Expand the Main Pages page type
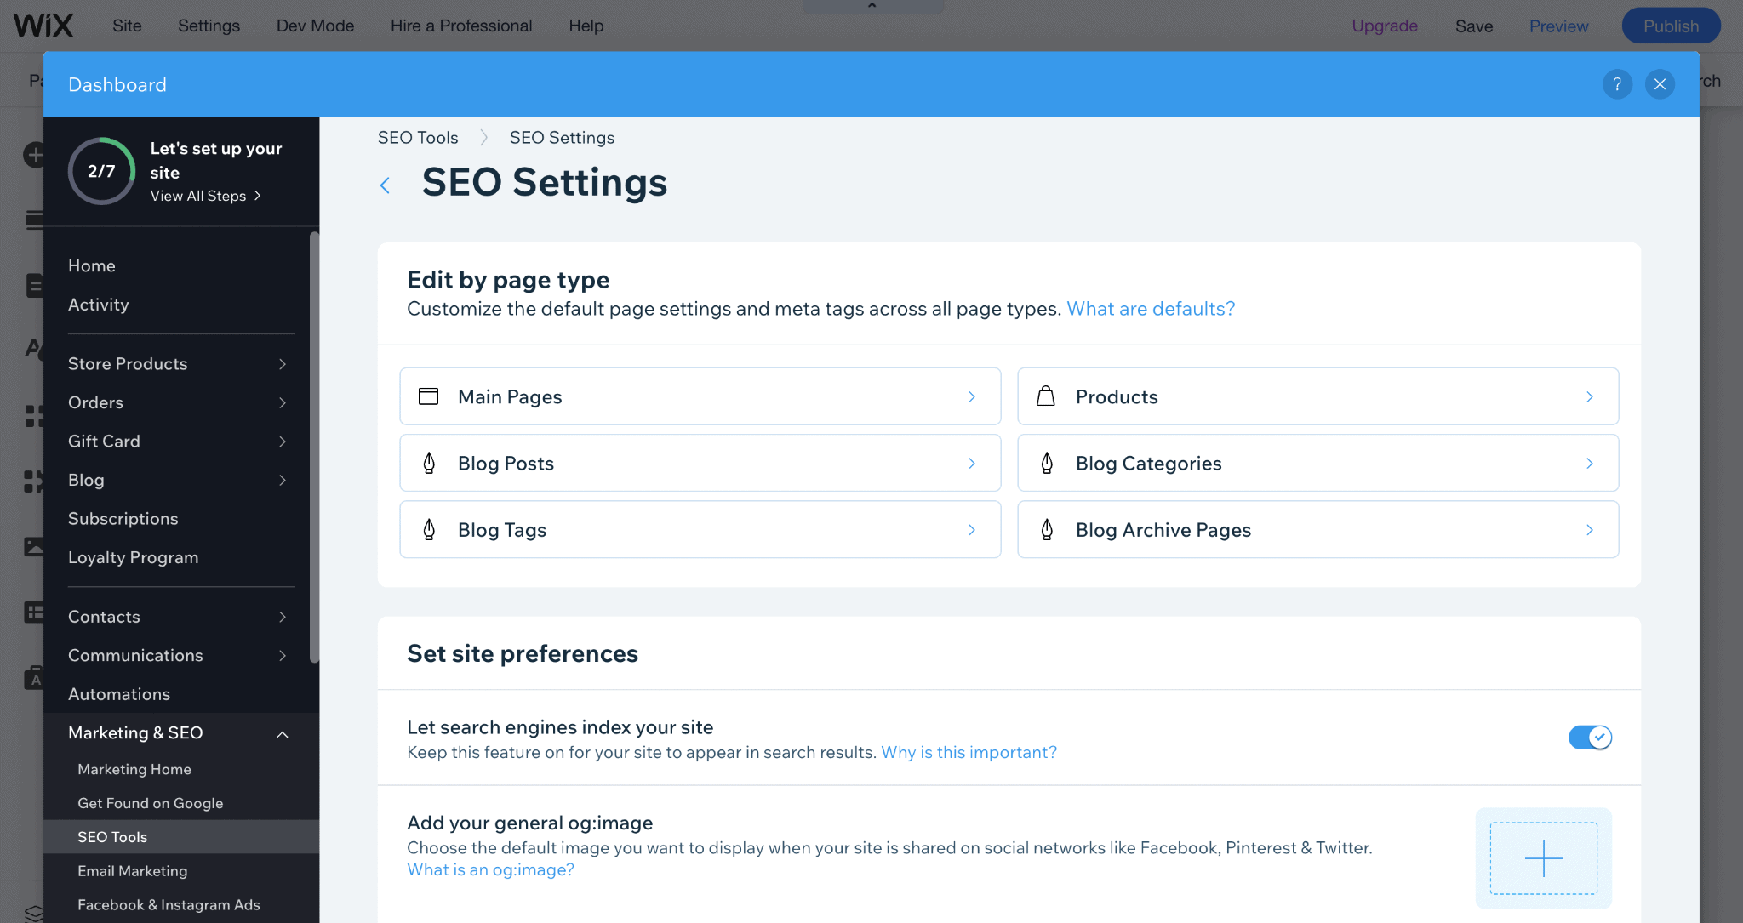The image size is (1743, 923). (700, 396)
